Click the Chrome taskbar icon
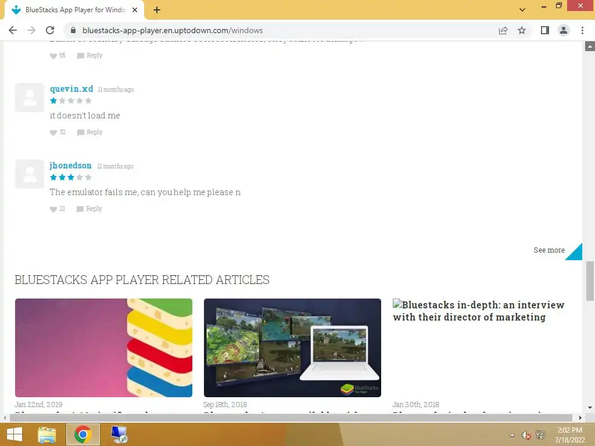 click(x=83, y=434)
